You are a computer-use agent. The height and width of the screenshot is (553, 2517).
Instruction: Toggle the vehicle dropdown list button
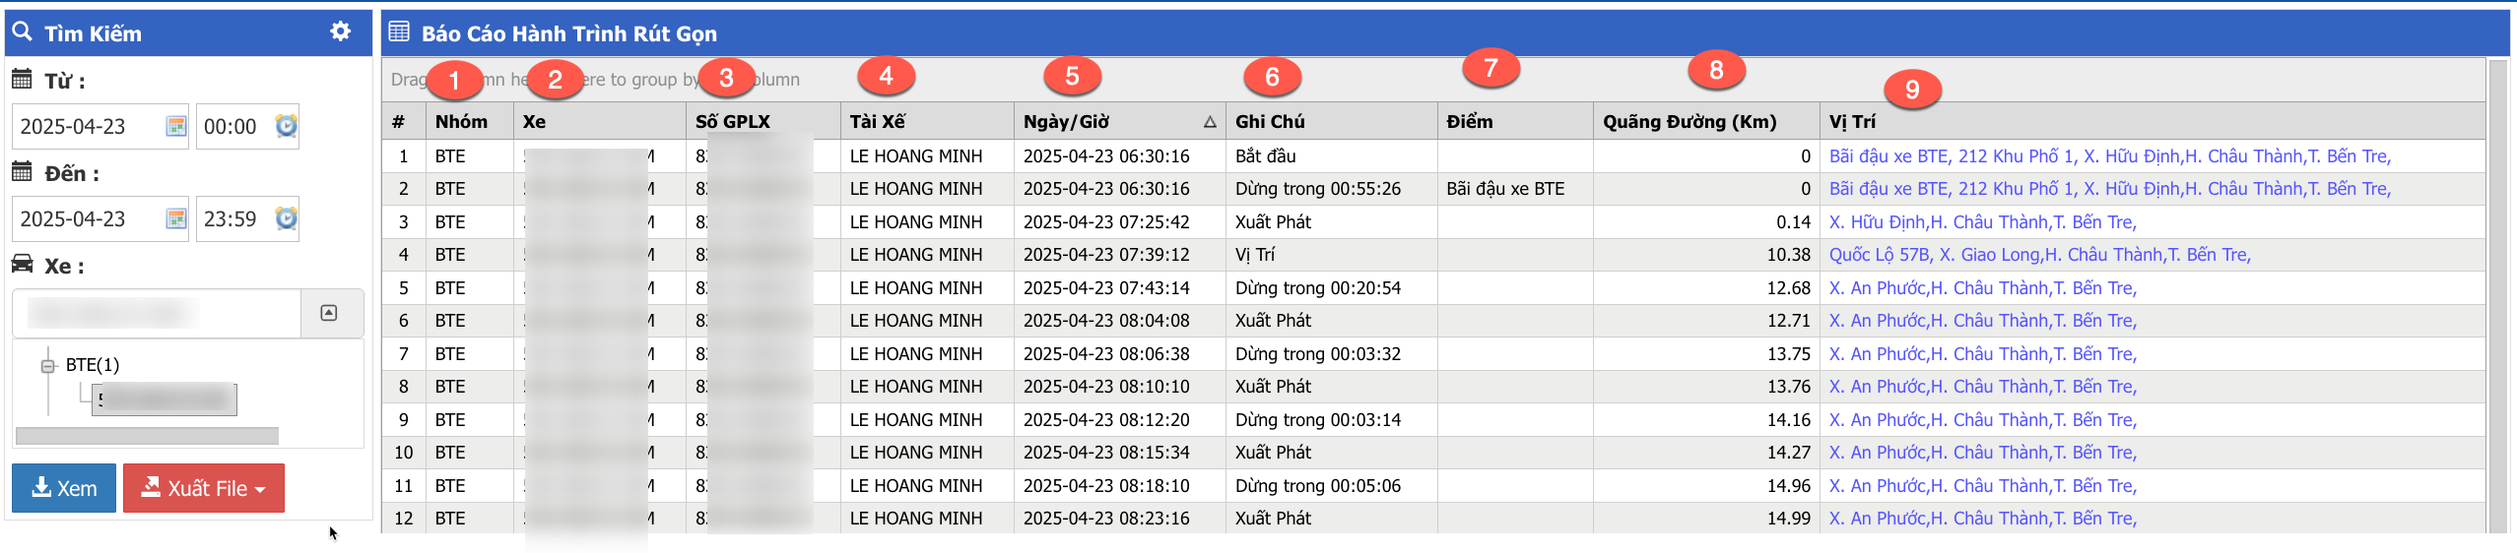point(329,313)
